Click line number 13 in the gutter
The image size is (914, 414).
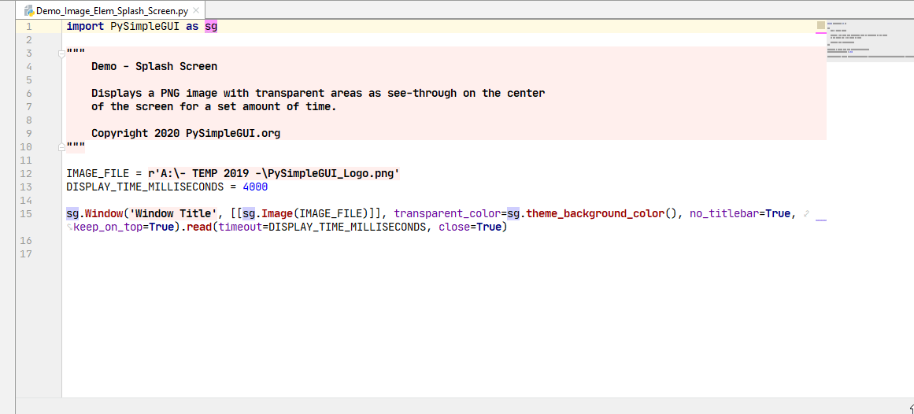(26, 187)
